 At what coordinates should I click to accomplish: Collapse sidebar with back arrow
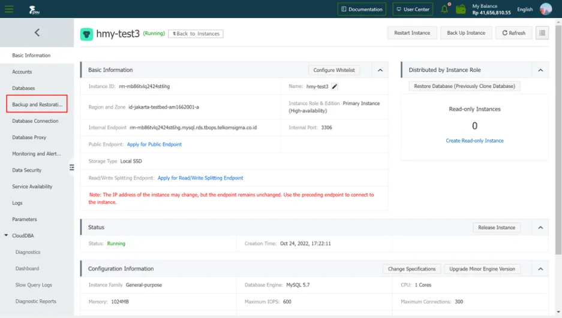click(x=37, y=32)
